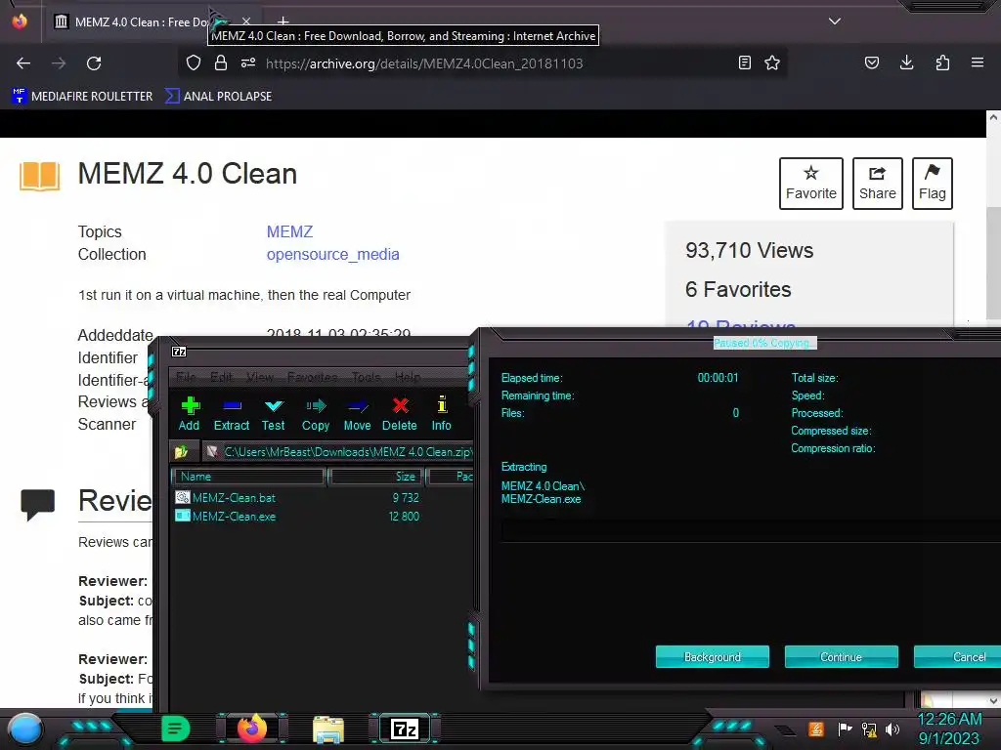Open the second bookmark with sigma icon

click(x=218, y=97)
